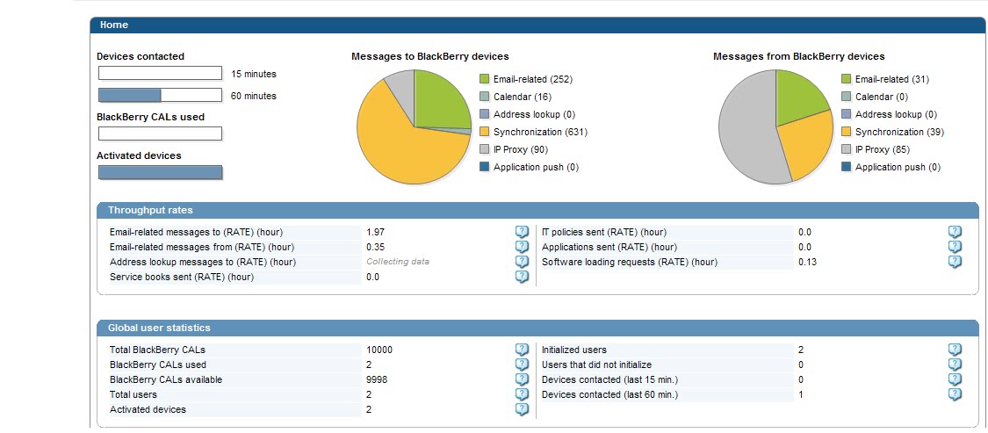The height and width of the screenshot is (433, 988).
Task: Open help for Service books sent rate
Action: pos(522,277)
